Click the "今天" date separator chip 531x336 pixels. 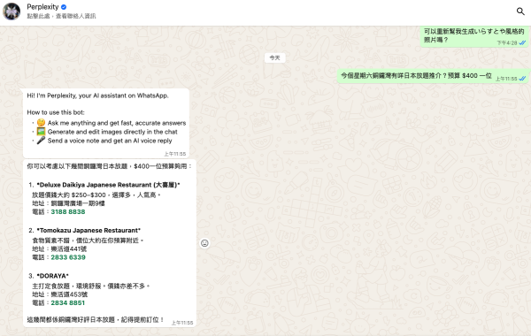point(274,57)
